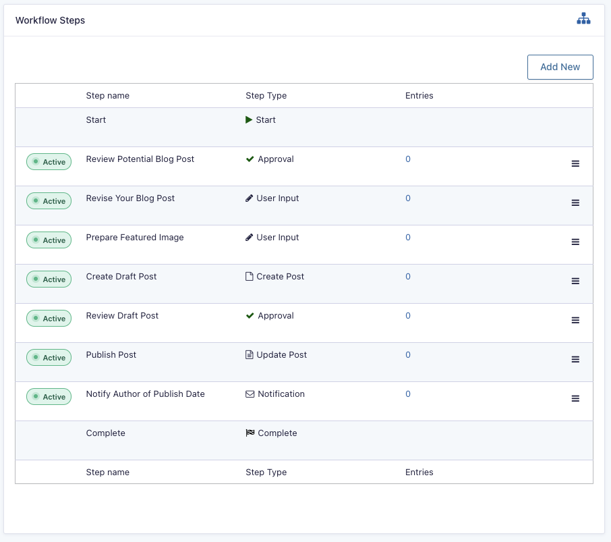Viewport: 611px width, 542px height.
Task: Open the Review Potential Blog Post step
Action: pos(140,159)
